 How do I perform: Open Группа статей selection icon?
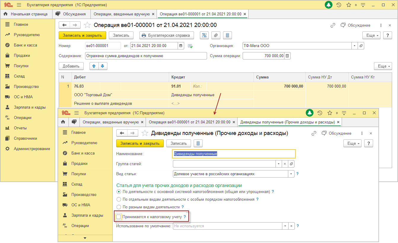point(291,164)
